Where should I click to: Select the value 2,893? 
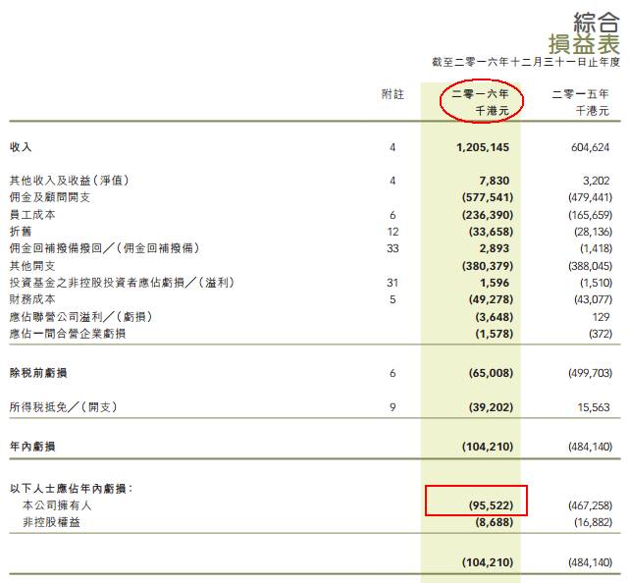pos(495,248)
